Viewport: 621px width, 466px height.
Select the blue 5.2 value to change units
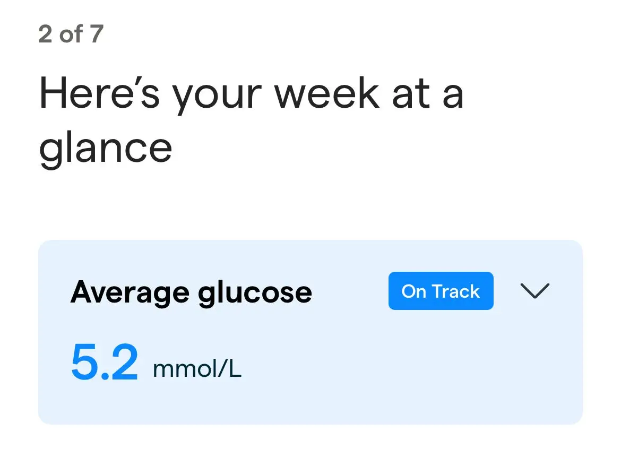click(105, 362)
